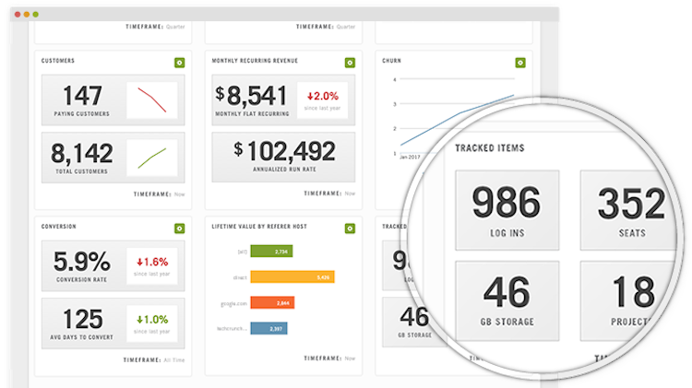Click the 8,142 Total Customers tile

(113, 158)
